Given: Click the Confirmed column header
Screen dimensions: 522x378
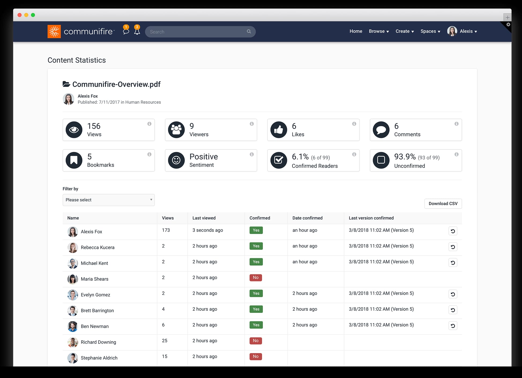Looking at the screenshot, I should click(x=260, y=218).
